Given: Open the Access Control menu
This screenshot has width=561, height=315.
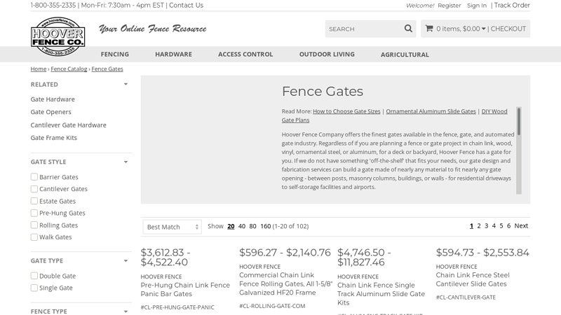Looking at the screenshot, I should (x=245, y=55).
